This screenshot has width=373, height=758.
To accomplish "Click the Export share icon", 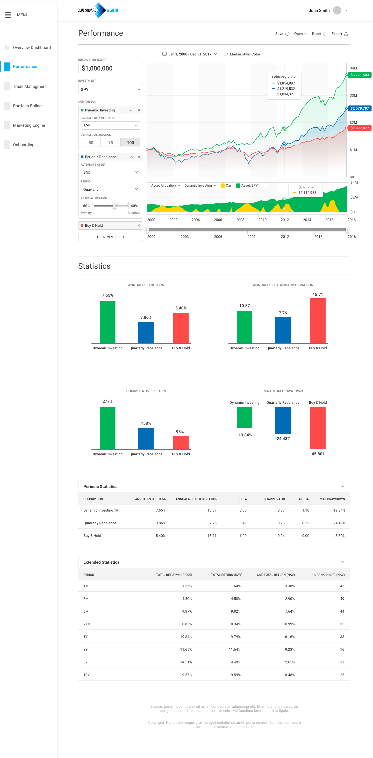I will (x=346, y=34).
